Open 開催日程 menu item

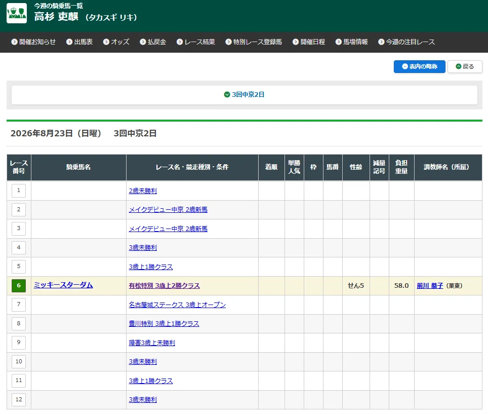[308, 42]
